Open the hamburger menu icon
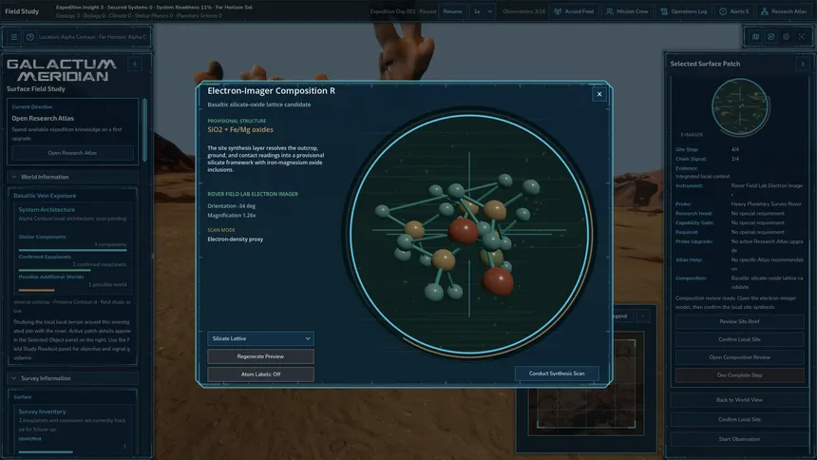Viewport: 817px width, 460px height. point(14,37)
